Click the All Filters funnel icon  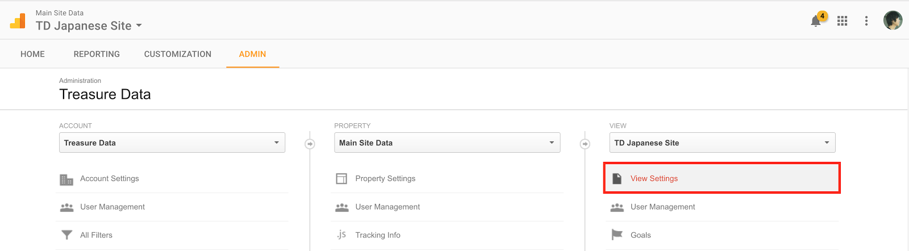click(66, 235)
